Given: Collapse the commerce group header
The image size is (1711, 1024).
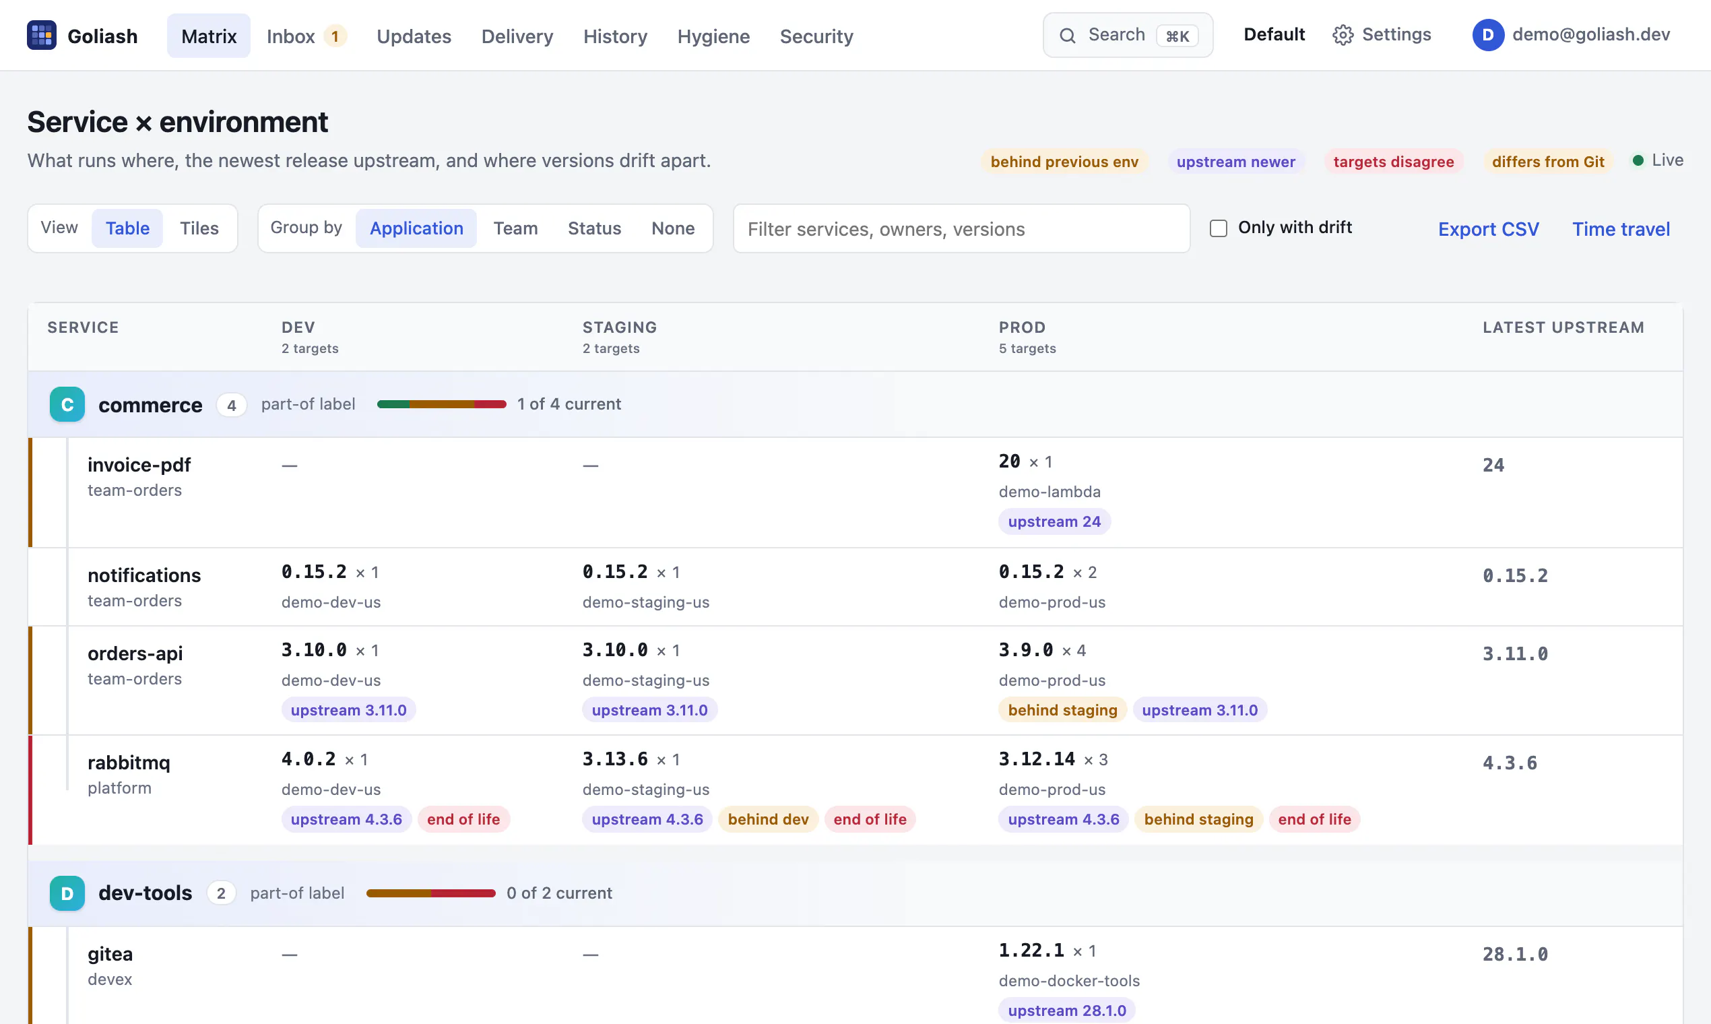Looking at the screenshot, I should (855, 404).
